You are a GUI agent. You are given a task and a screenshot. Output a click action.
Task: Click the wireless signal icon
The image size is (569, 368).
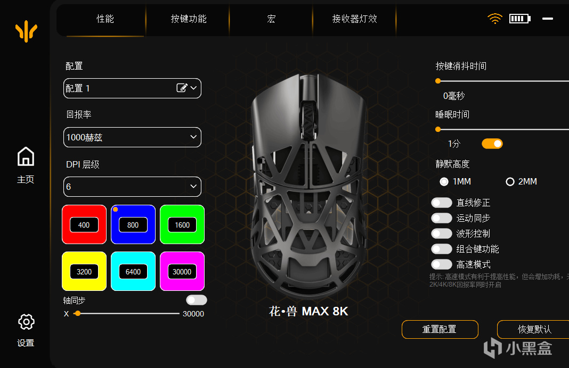pos(494,19)
